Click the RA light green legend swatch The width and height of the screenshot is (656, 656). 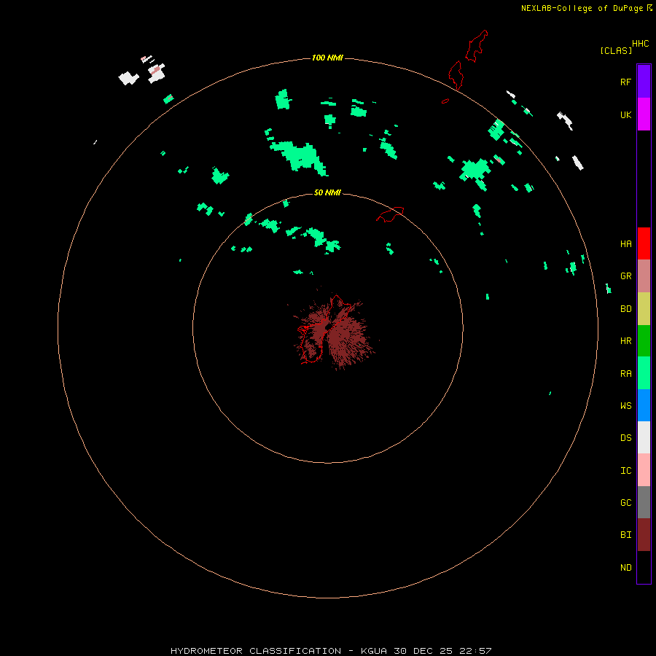(644, 373)
